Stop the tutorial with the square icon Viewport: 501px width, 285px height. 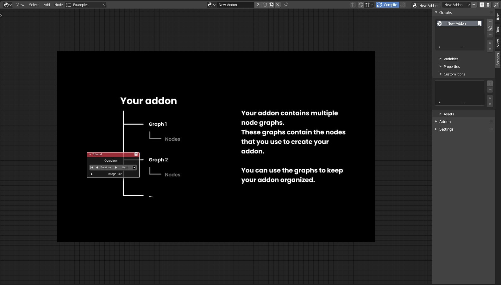pyautogui.click(x=134, y=167)
